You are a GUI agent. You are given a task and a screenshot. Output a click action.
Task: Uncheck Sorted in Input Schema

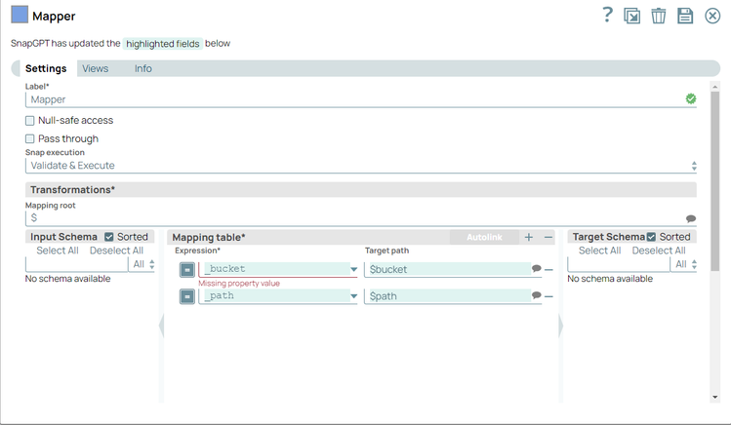(109, 237)
